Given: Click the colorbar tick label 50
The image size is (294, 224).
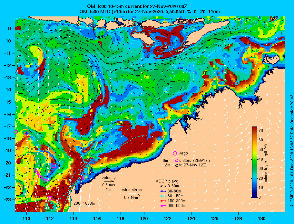Looking at the screenshot, I should (261, 150).
